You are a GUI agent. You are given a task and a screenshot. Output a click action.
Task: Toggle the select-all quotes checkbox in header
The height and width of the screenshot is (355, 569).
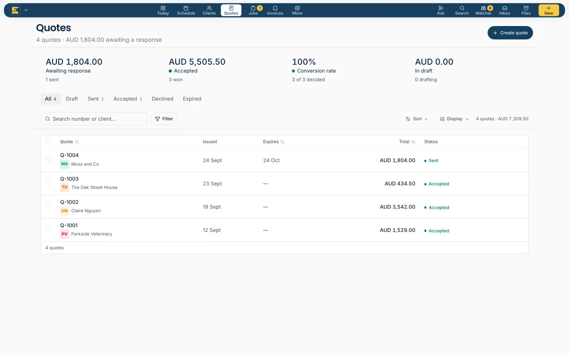pos(48,141)
